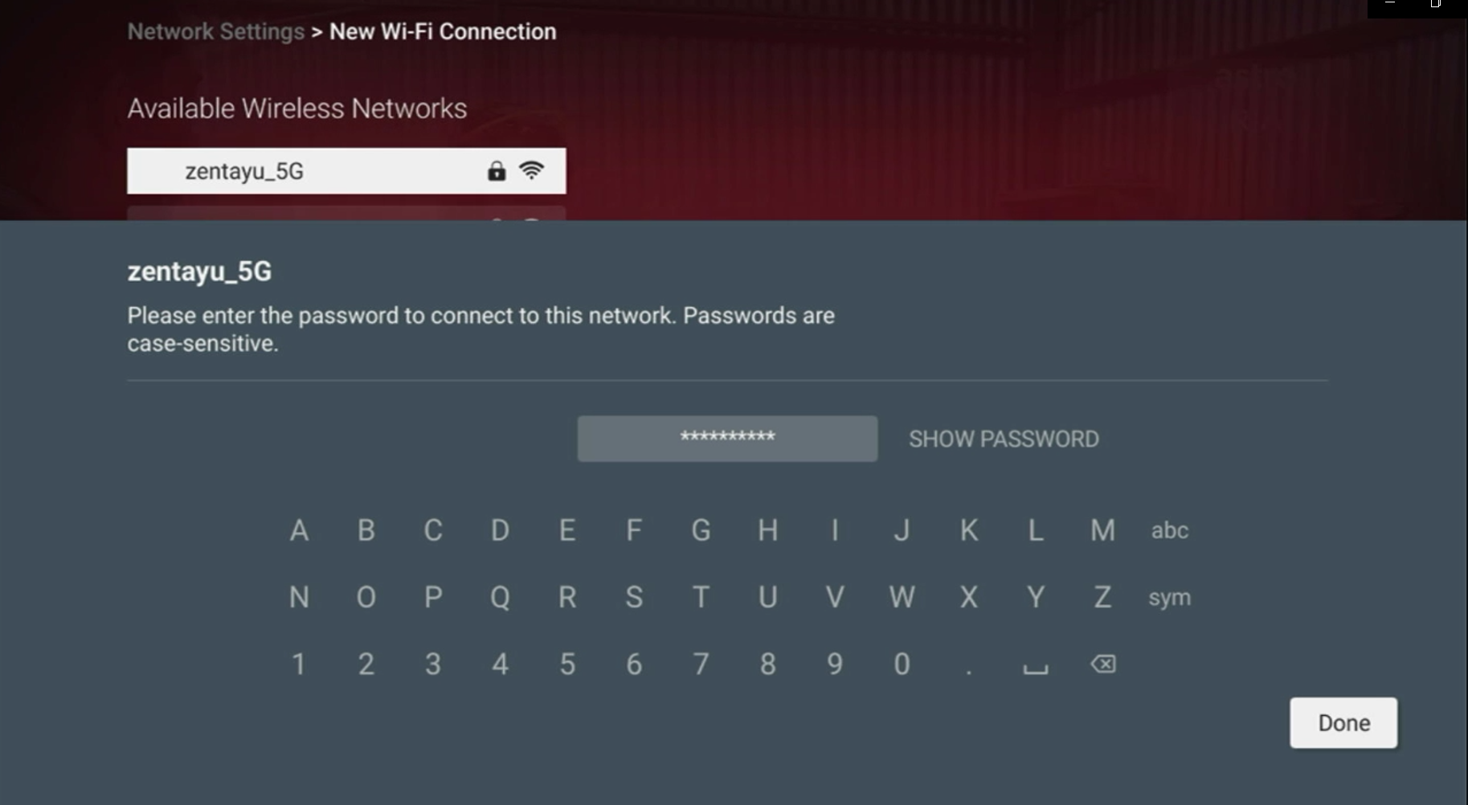This screenshot has height=805, width=1468.
Task: Tap the letter G key
Action: click(x=701, y=530)
